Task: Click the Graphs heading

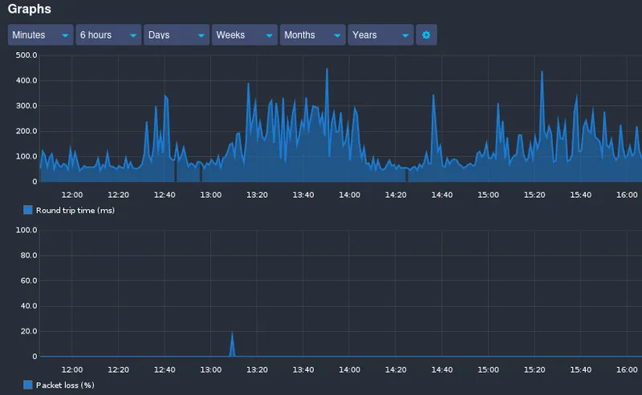Action: click(30, 9)
